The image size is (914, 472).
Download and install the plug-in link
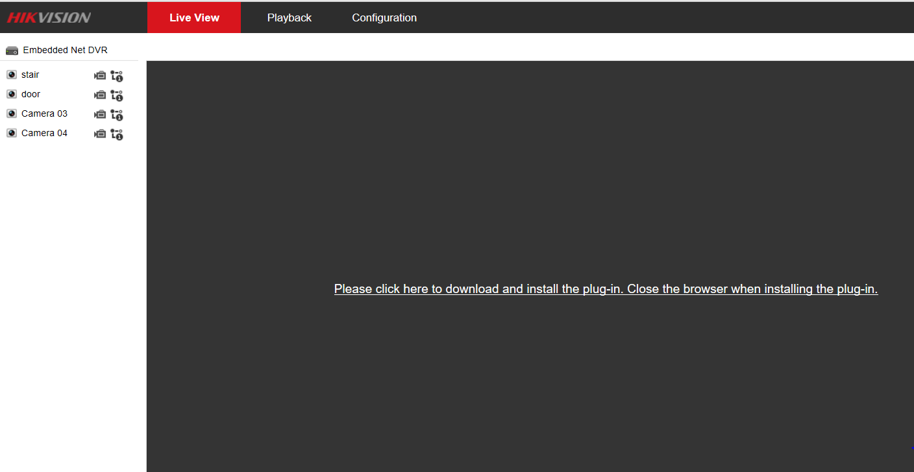pos(606,289)
